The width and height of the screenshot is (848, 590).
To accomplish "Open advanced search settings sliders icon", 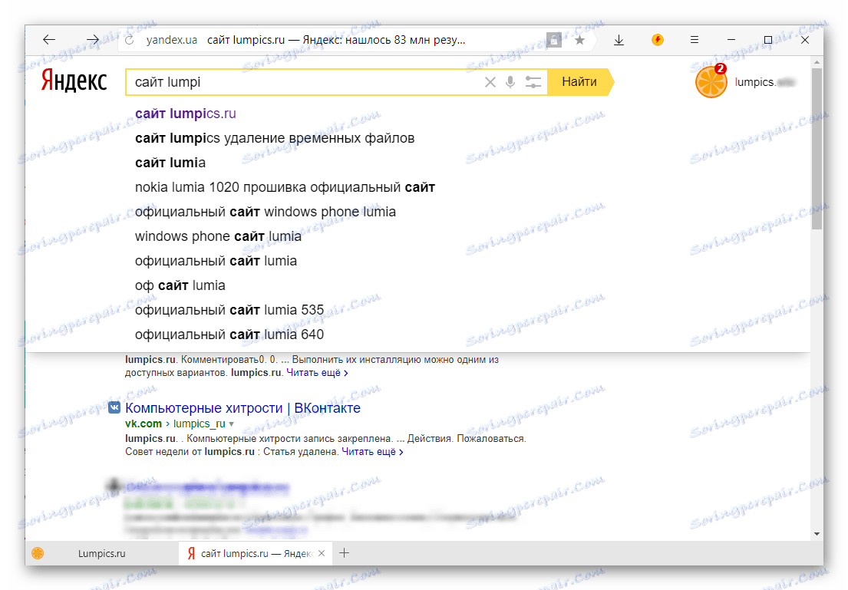I will click(533, 82).
